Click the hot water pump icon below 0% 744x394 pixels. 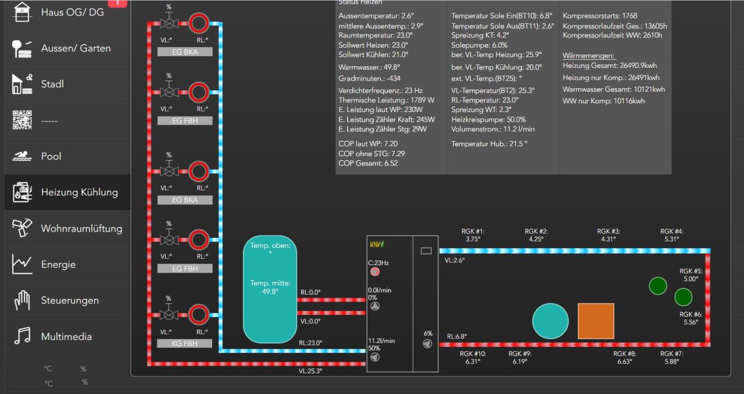(375, 306)
